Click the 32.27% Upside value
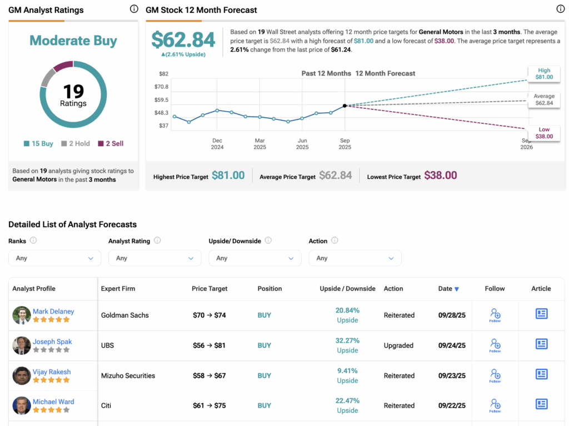This screenshot has width=569, height=426. [x=347, y=345]
